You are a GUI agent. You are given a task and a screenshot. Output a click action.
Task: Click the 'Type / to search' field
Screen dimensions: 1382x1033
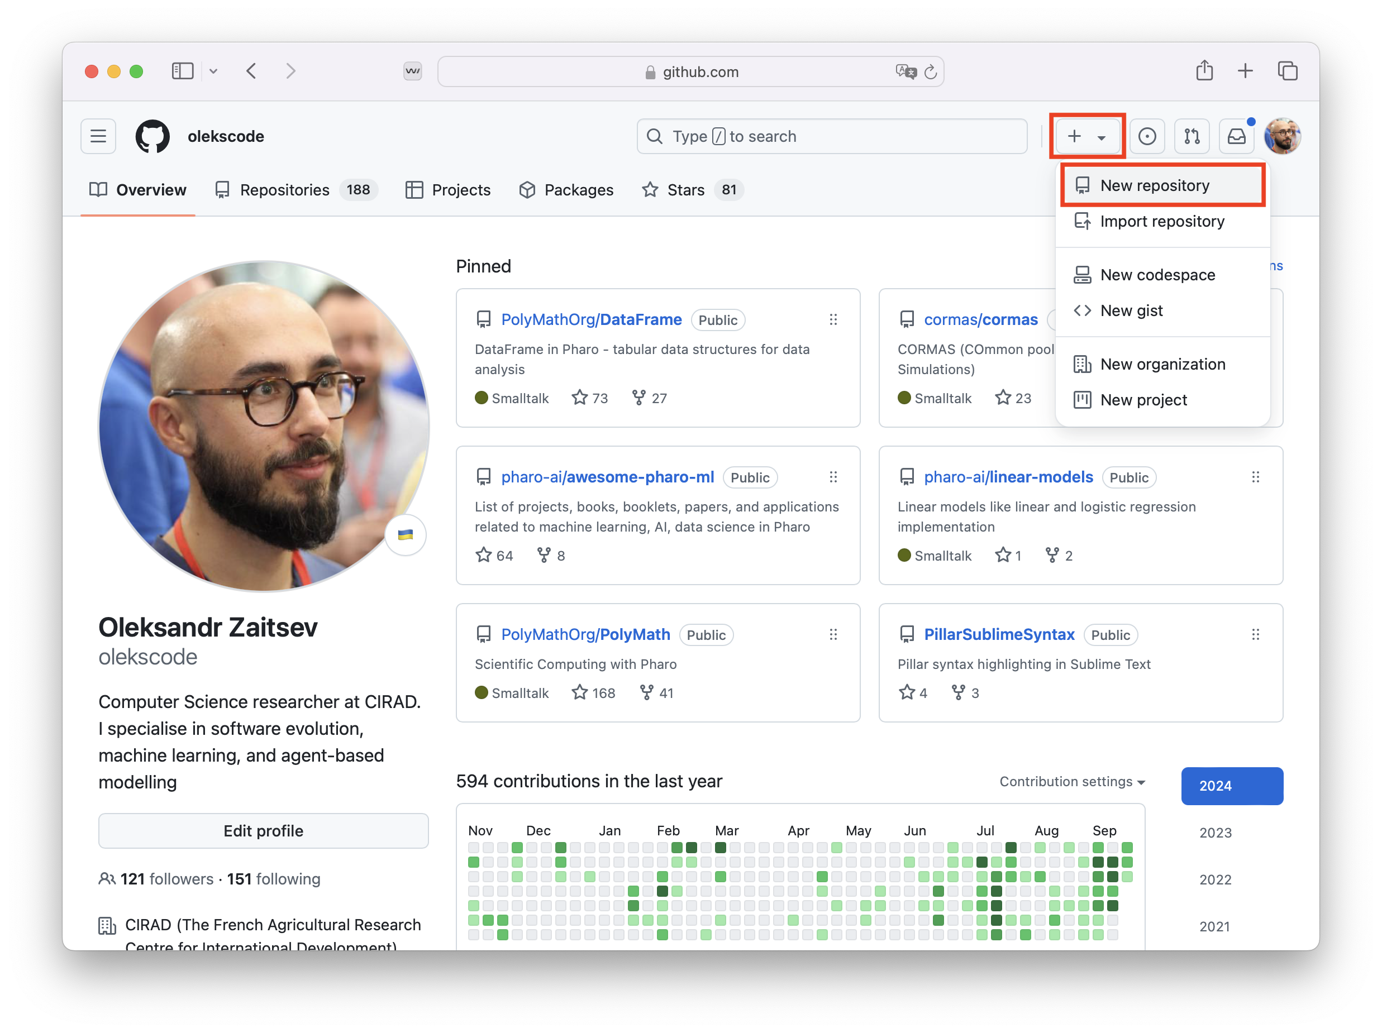(831, 136)
